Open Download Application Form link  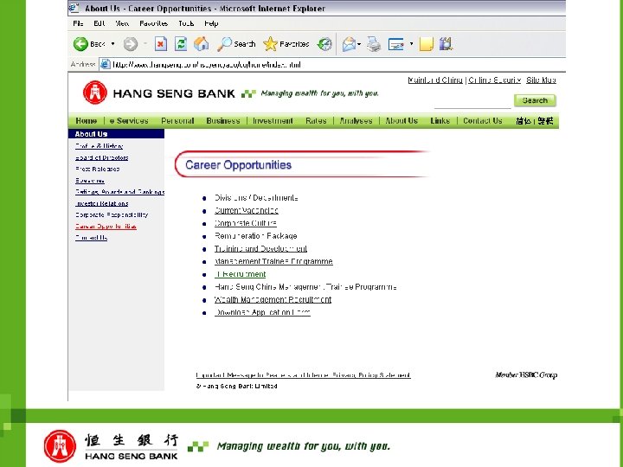pyautogui.click(x=262, y=312)
